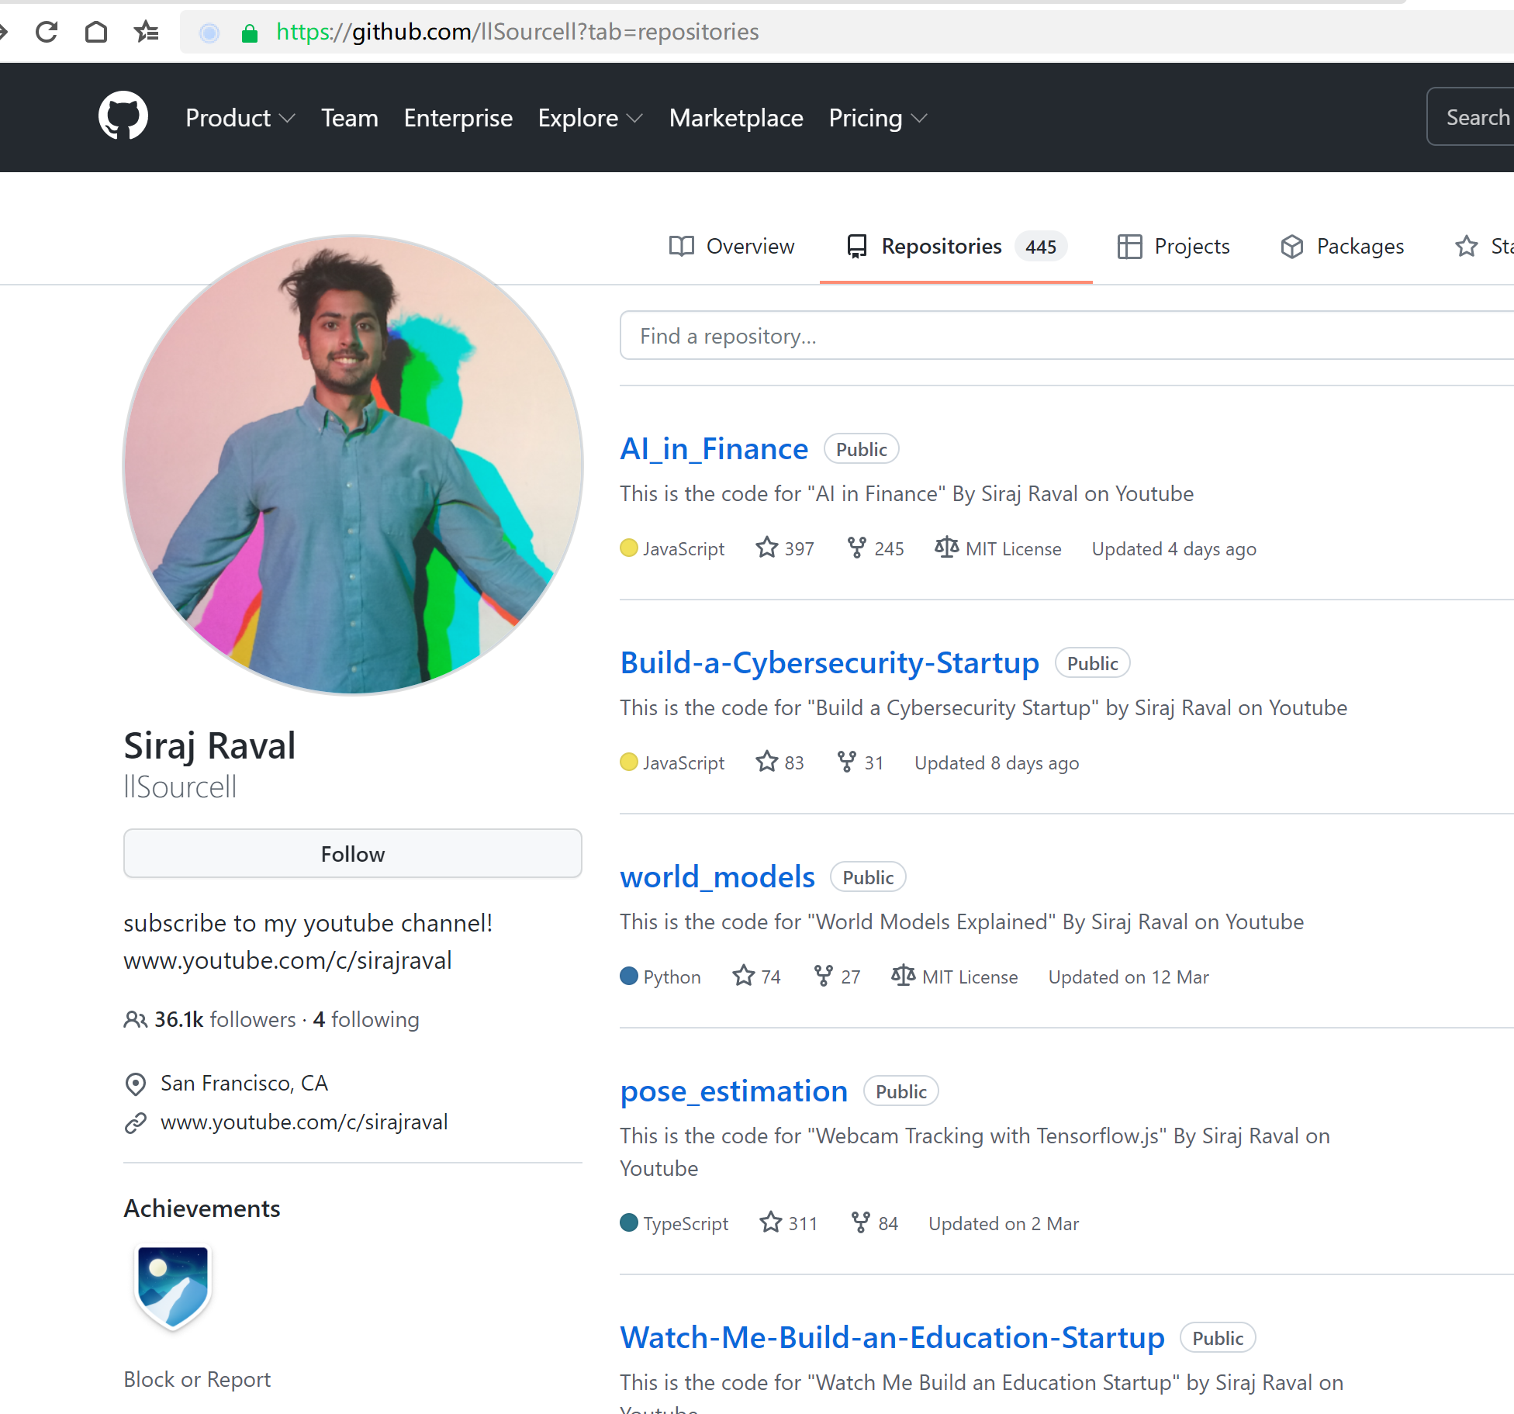Click the Find a repository search field
Image resolution: width=1514 pixels, height=1414 pixels.
[1063, 336]
